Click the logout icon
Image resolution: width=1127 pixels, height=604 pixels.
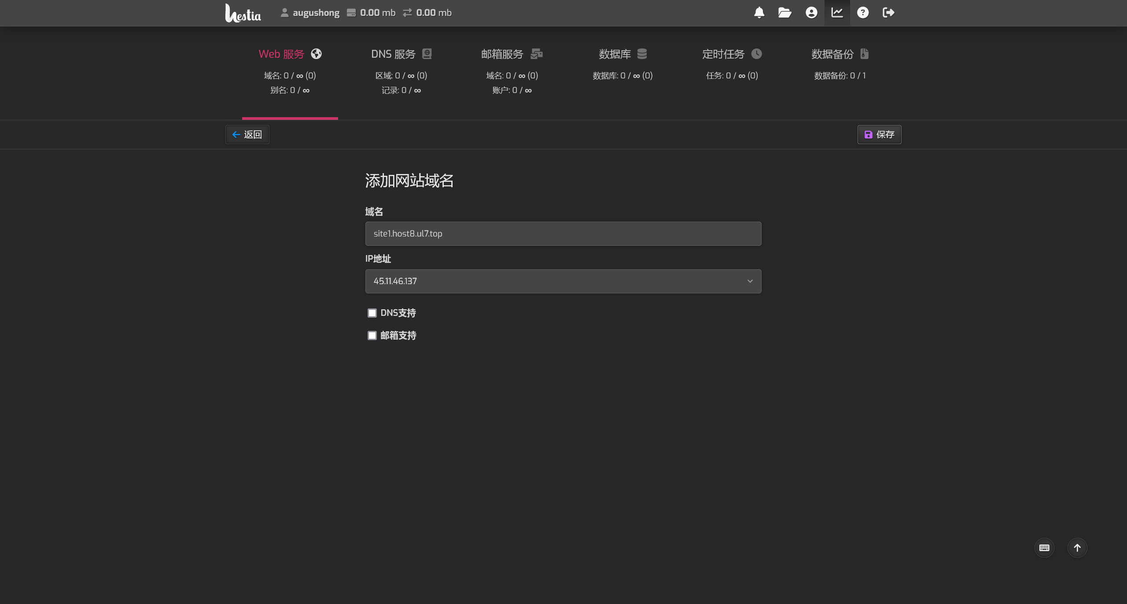(x=888, y=12)
